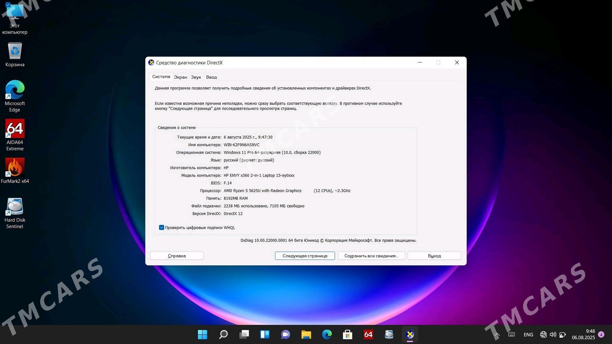
Task: Minimize the DirectX diagnostic window
Action: coord(420,62)
